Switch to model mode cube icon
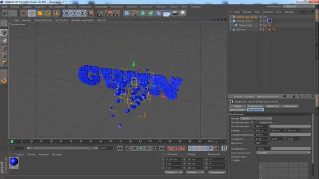Viewport: 319px width, 179px height. click(4, 32)
